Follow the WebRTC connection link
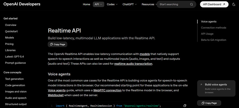 (x=107, y=90)
